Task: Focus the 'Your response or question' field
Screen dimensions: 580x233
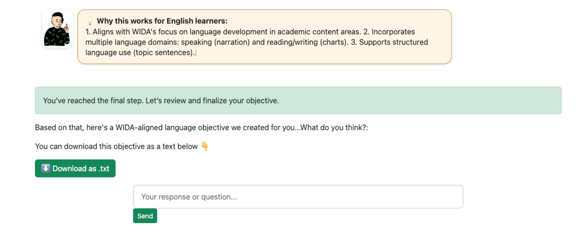Action: tap(298, 196)
